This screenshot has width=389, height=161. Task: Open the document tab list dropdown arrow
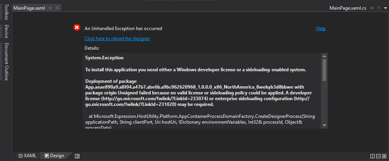[x=385, y=8]
